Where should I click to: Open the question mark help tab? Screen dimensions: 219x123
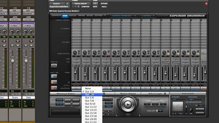(105, 16)
